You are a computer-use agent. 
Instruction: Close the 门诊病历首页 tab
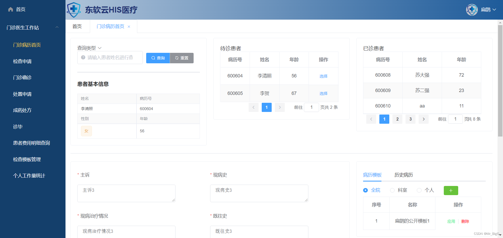[x=129, y=27]
